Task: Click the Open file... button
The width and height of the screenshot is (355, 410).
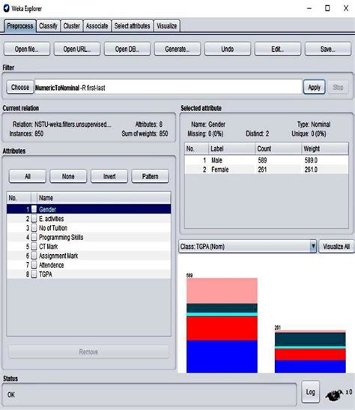Action: point(27,49)
